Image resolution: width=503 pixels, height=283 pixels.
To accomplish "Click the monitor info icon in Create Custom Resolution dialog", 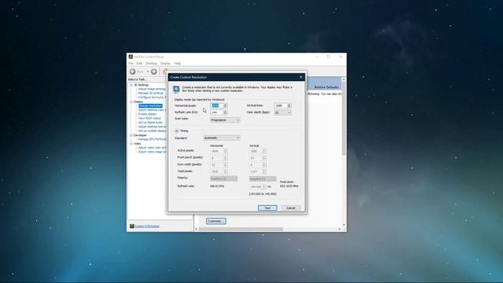I will (x=176, y=89).
